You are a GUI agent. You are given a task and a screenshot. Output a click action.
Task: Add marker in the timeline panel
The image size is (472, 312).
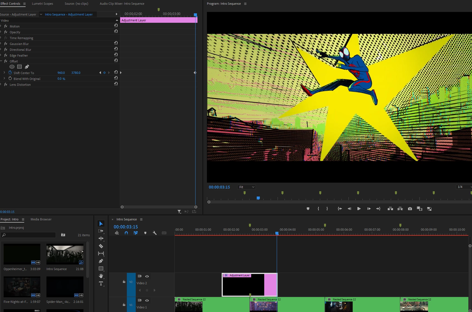[x=145, y=233]
